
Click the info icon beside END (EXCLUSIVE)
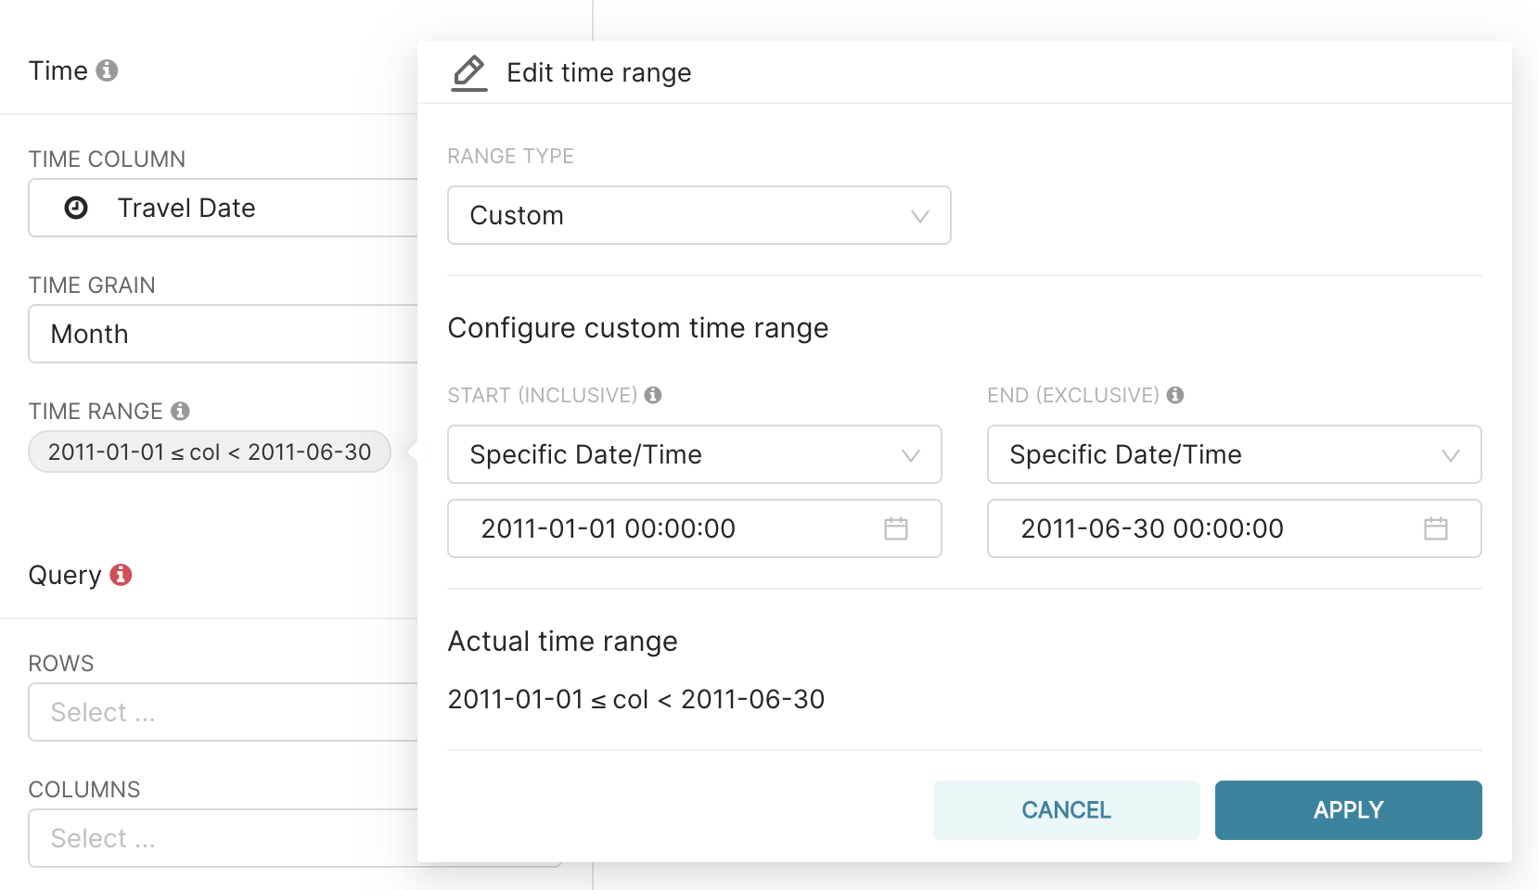(1175, 395)
